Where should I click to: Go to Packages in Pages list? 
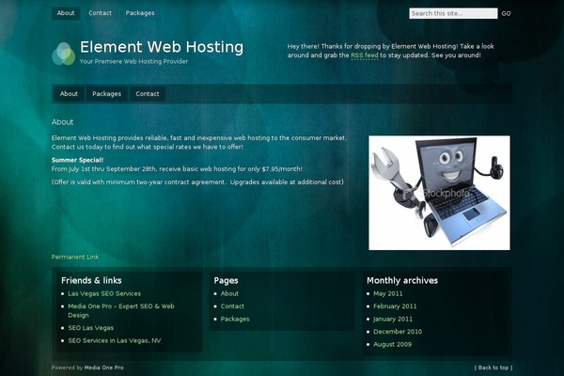(x=235, y=320)
